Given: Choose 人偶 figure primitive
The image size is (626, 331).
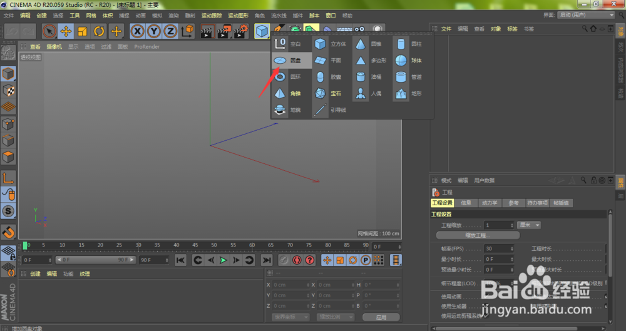Looking at the screenshot, I should tap(372, 93).
